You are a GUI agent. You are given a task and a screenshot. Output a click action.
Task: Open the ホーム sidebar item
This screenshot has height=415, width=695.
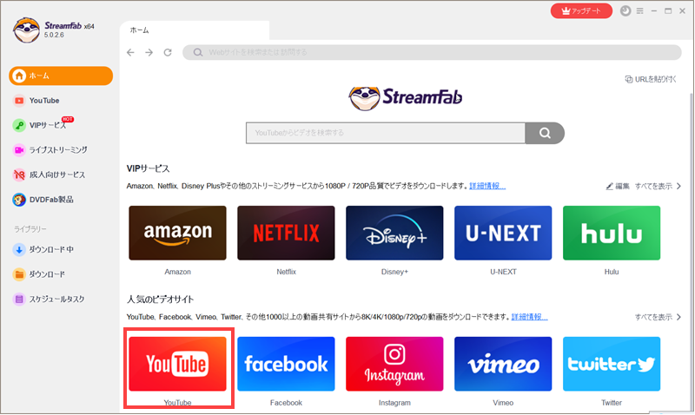(61, 76)
